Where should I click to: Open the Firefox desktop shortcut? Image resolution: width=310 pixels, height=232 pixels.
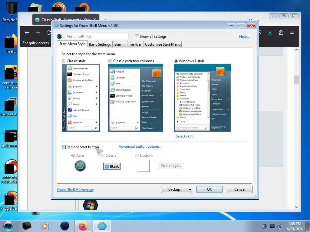click(x=11, y=44)
